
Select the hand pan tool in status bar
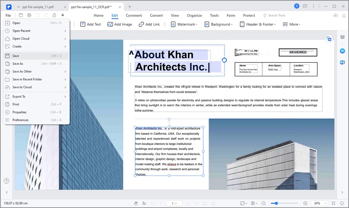click(136, 203)
